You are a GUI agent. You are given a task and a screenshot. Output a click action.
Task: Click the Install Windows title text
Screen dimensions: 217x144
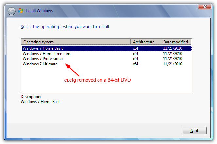(x=39, y=11)
